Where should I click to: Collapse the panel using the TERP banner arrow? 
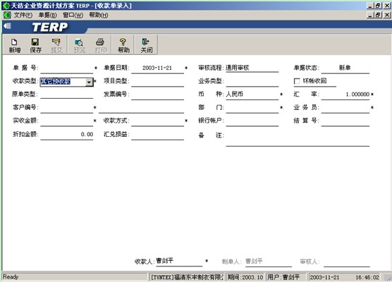click(x=8, y=26)
